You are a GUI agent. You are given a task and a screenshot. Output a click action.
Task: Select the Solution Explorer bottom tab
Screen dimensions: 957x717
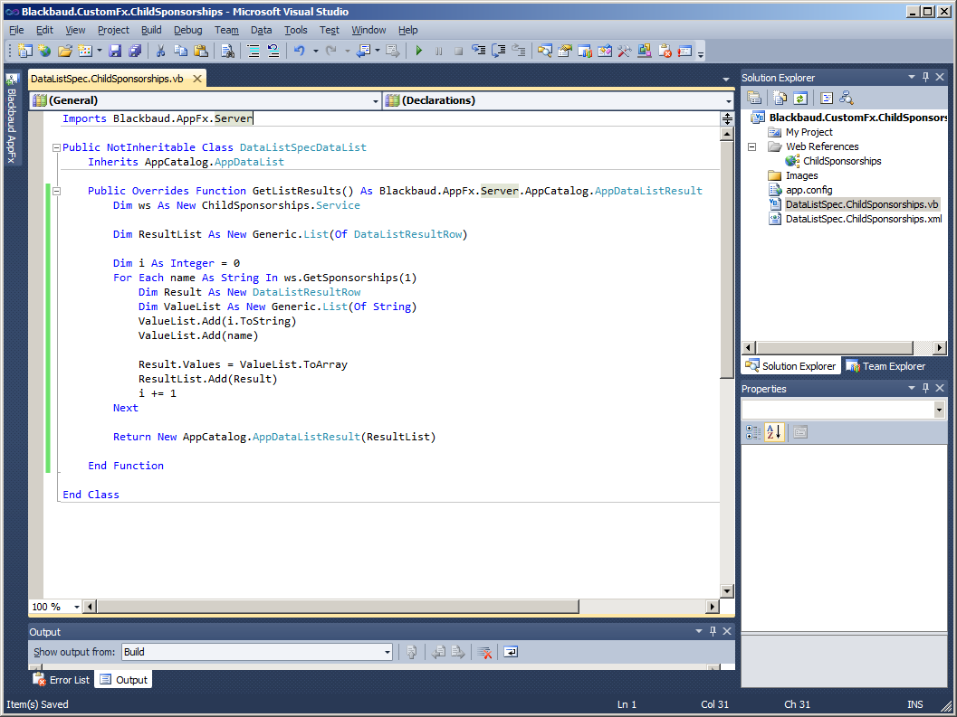[791, 366]
